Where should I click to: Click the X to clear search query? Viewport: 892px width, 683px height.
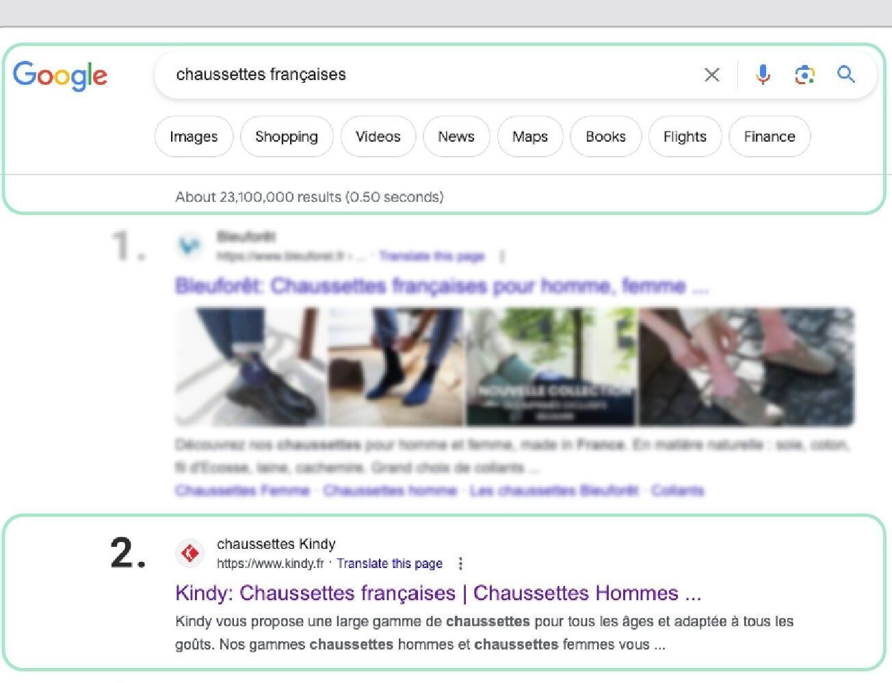pyautogui.click(x=711, y=75)
